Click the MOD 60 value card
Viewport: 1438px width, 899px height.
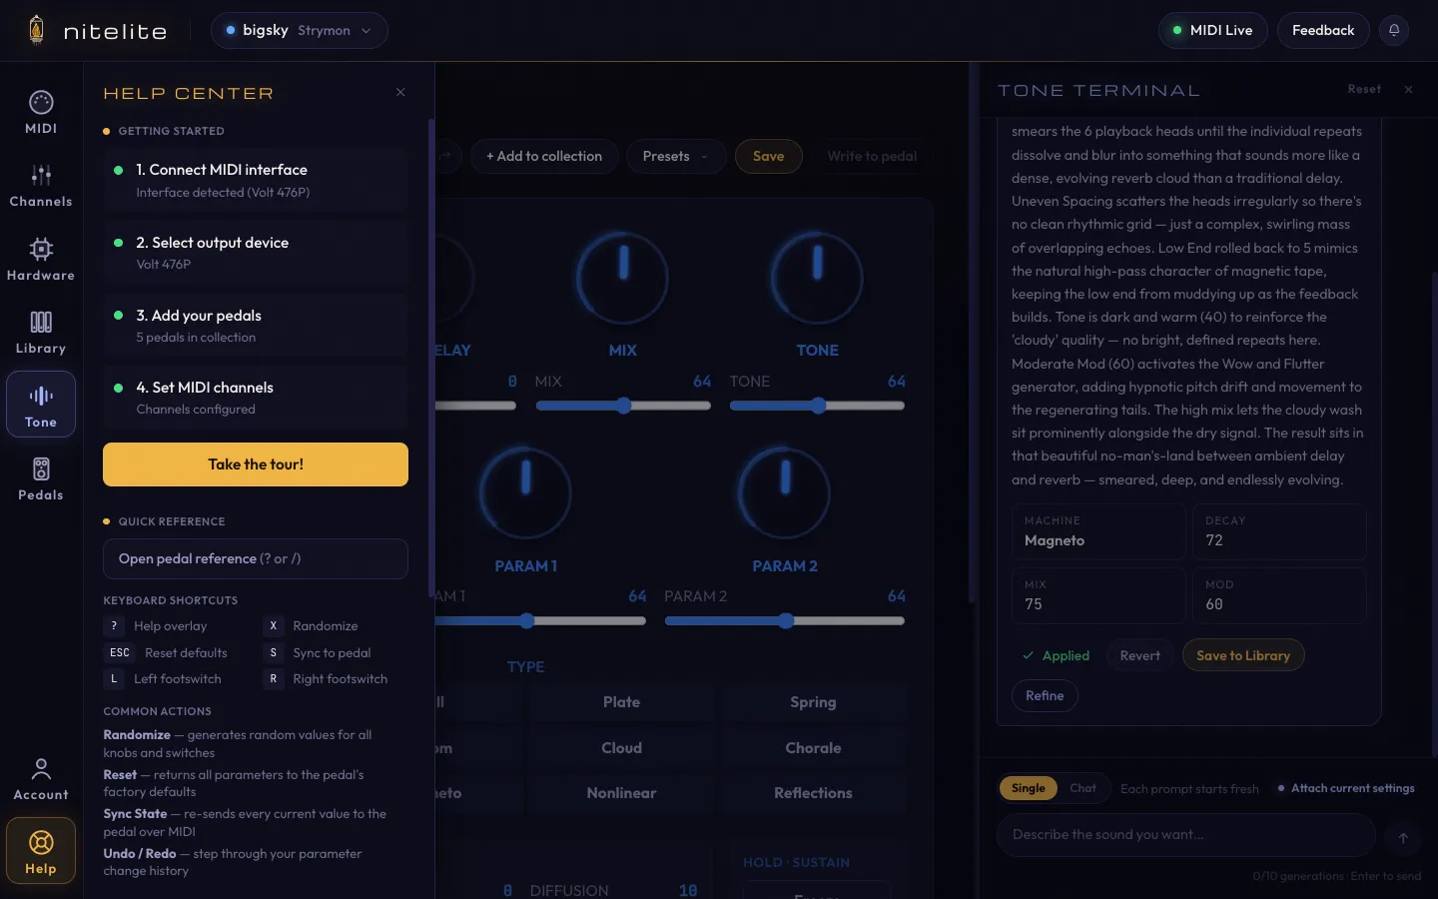coord(1279,595)
